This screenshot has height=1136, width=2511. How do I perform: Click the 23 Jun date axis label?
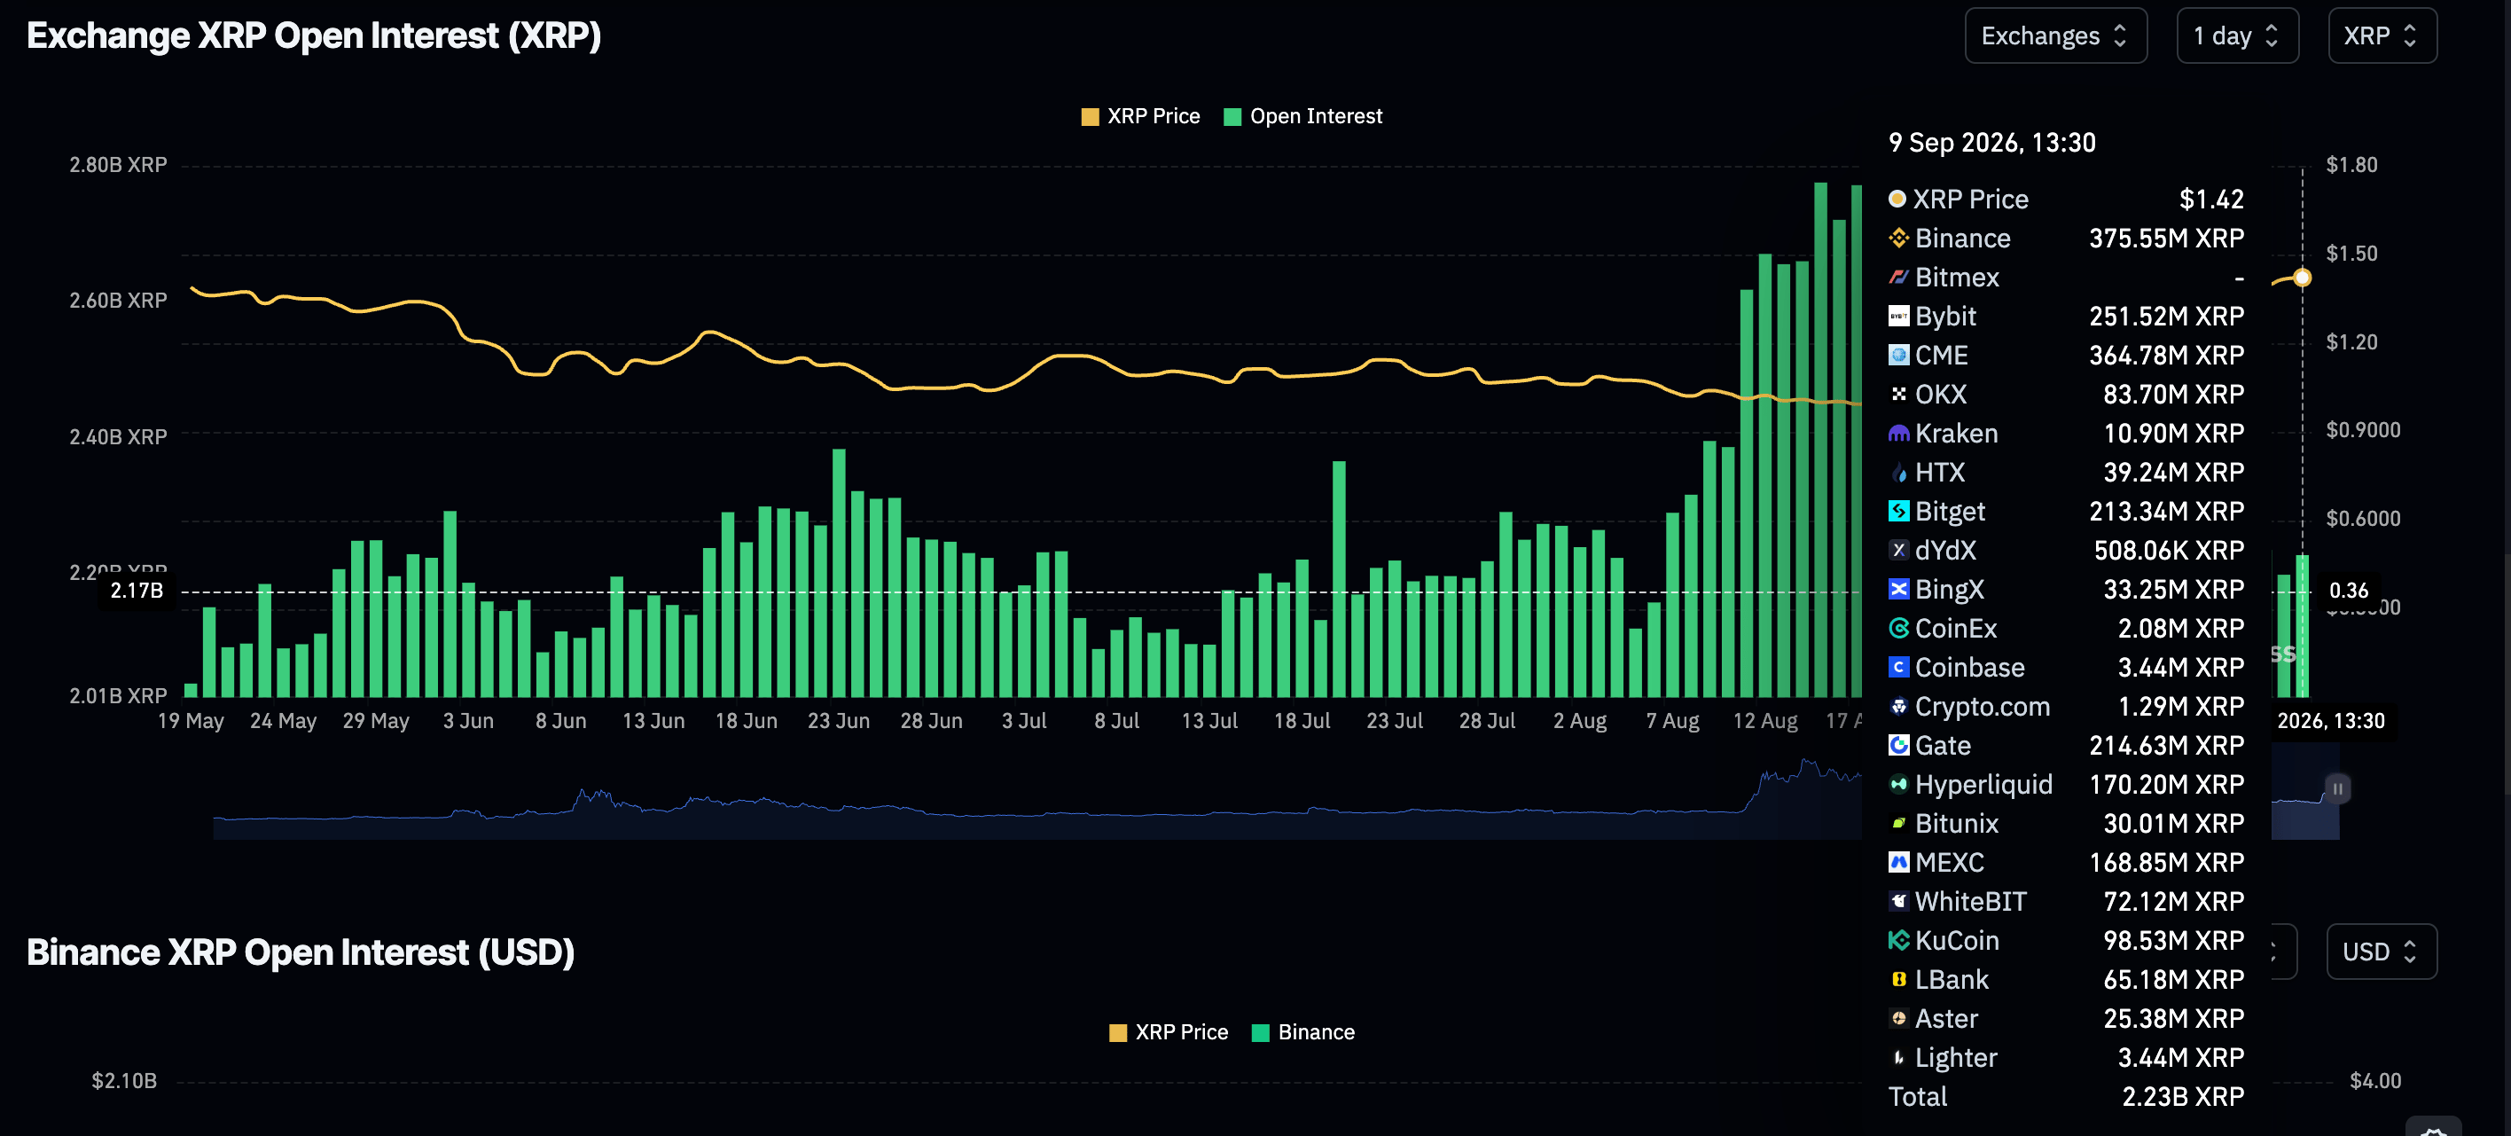click(838, 721)
